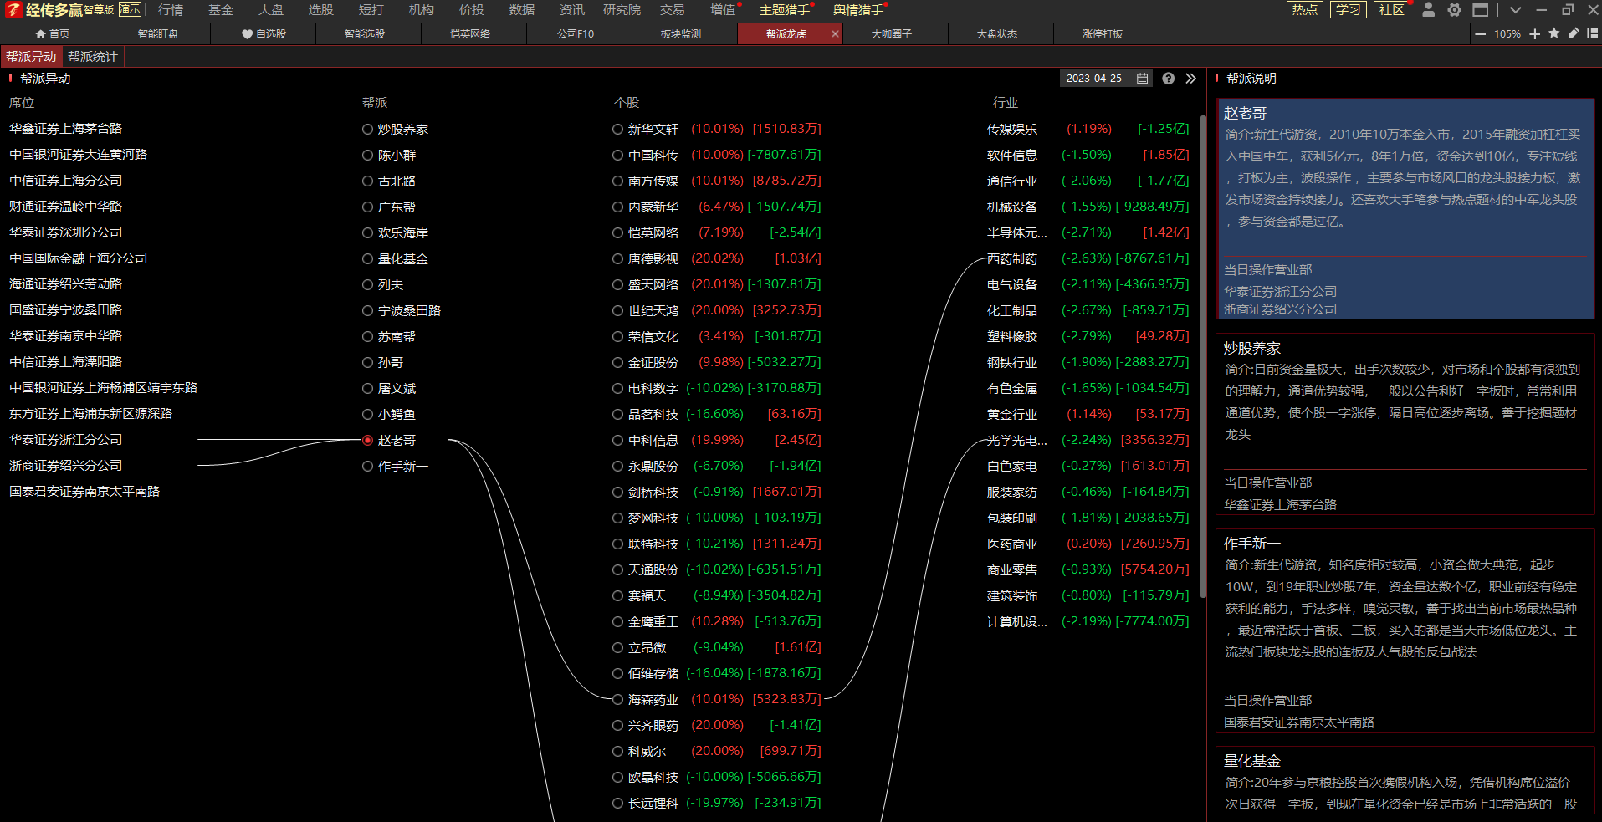
Task: Open the 公司F10 tab
Action: tap(576, 34)
